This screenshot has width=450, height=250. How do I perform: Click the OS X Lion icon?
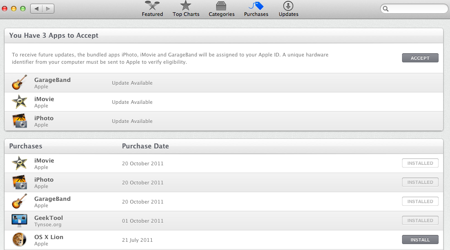[19, 240]
